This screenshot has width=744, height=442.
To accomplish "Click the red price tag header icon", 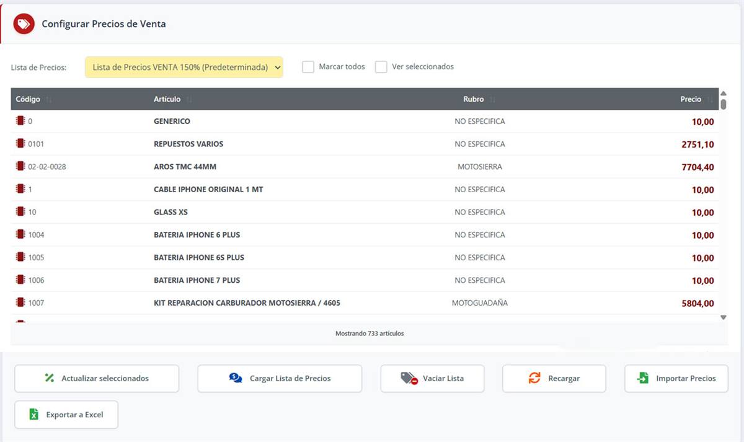I will pos(24,24).
